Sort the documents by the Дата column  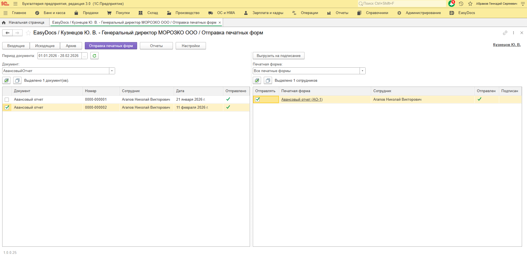tap(199, 91)
